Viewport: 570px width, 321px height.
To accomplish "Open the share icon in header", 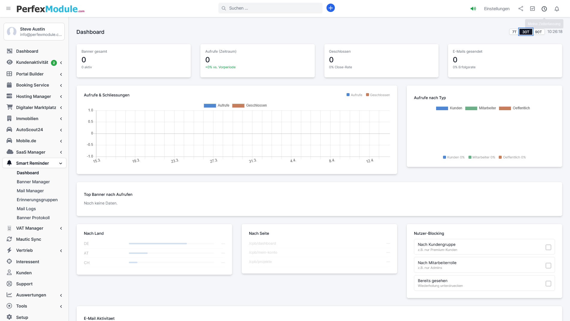I will coord(521,9).
